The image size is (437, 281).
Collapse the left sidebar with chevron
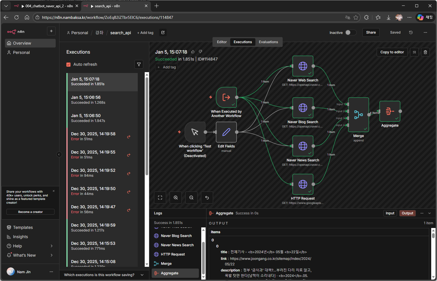59,154
